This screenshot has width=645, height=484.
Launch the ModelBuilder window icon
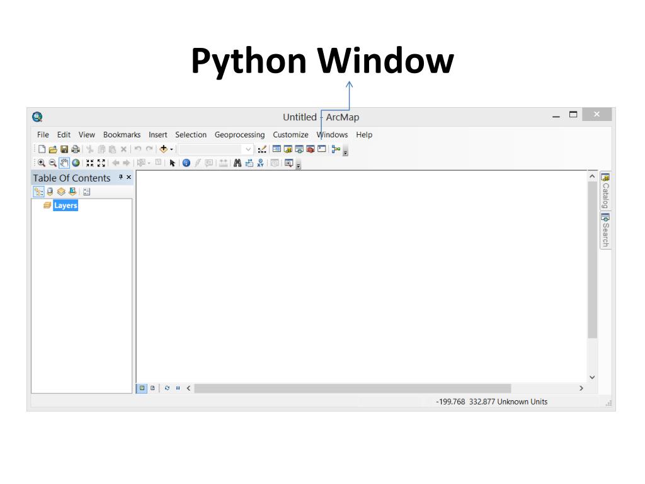click(x=336, y=149)
